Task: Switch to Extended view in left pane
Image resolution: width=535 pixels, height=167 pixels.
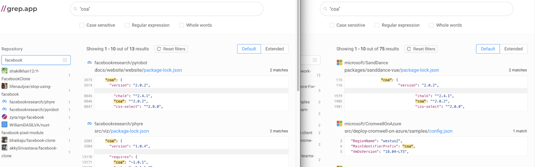Action: [x=274, y=49]
